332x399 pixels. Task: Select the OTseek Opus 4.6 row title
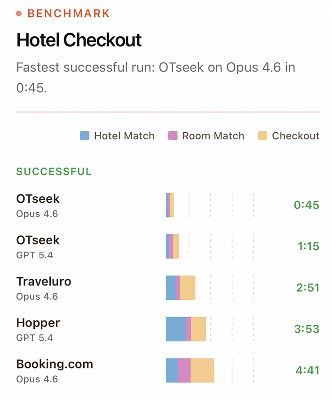pos(38,199)
